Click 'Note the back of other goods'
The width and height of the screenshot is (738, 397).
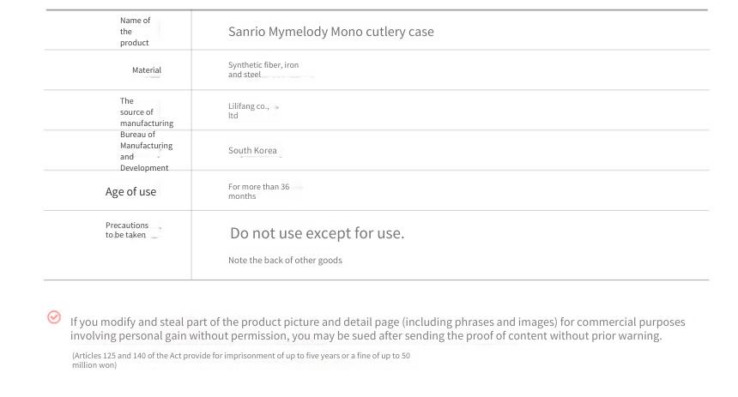(285, 260)
